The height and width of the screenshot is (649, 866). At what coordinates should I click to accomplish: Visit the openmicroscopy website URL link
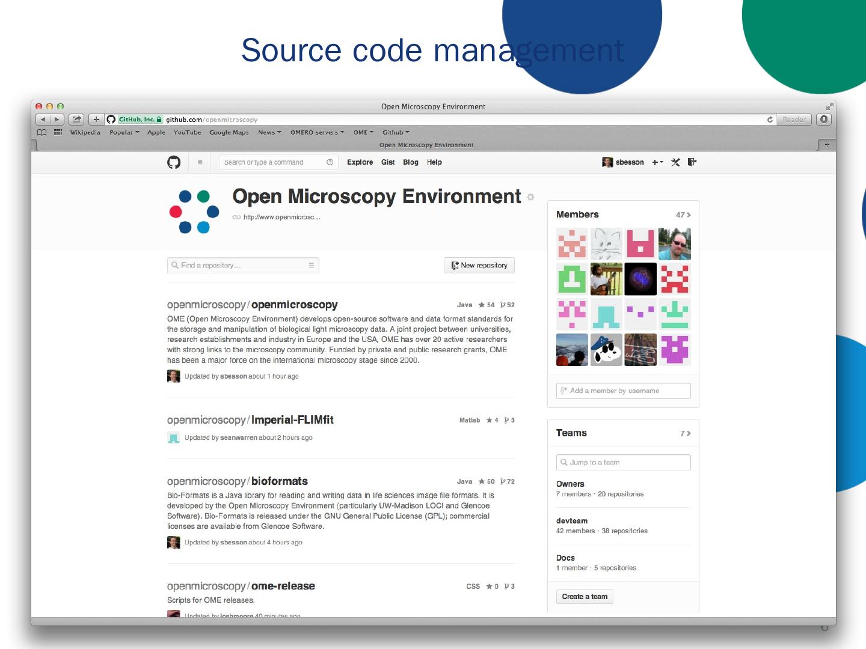tap(281, 218)
